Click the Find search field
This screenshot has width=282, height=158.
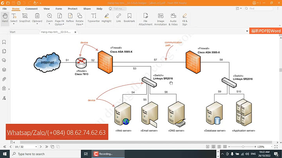pyautogui.click(x=259, y=9)
